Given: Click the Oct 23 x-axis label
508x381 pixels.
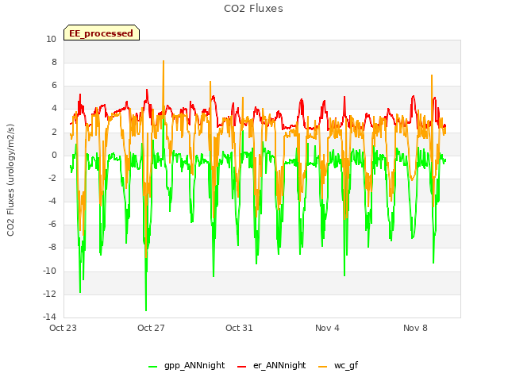Looking at the screenshot, I should point(63,328).
